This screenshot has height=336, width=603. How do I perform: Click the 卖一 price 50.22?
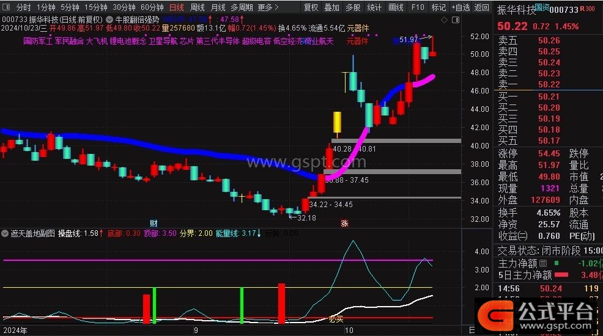[x=549, y=84]
